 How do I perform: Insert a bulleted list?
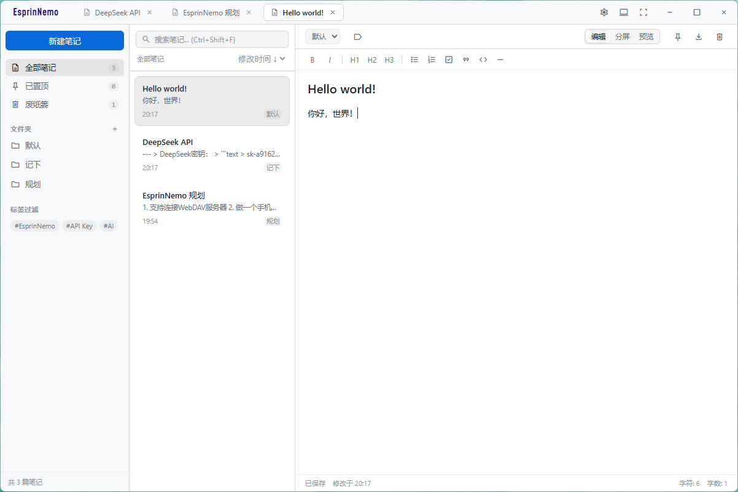pos(414,60)
